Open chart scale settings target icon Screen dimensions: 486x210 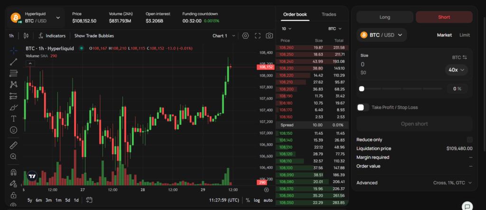pos(267,190)
